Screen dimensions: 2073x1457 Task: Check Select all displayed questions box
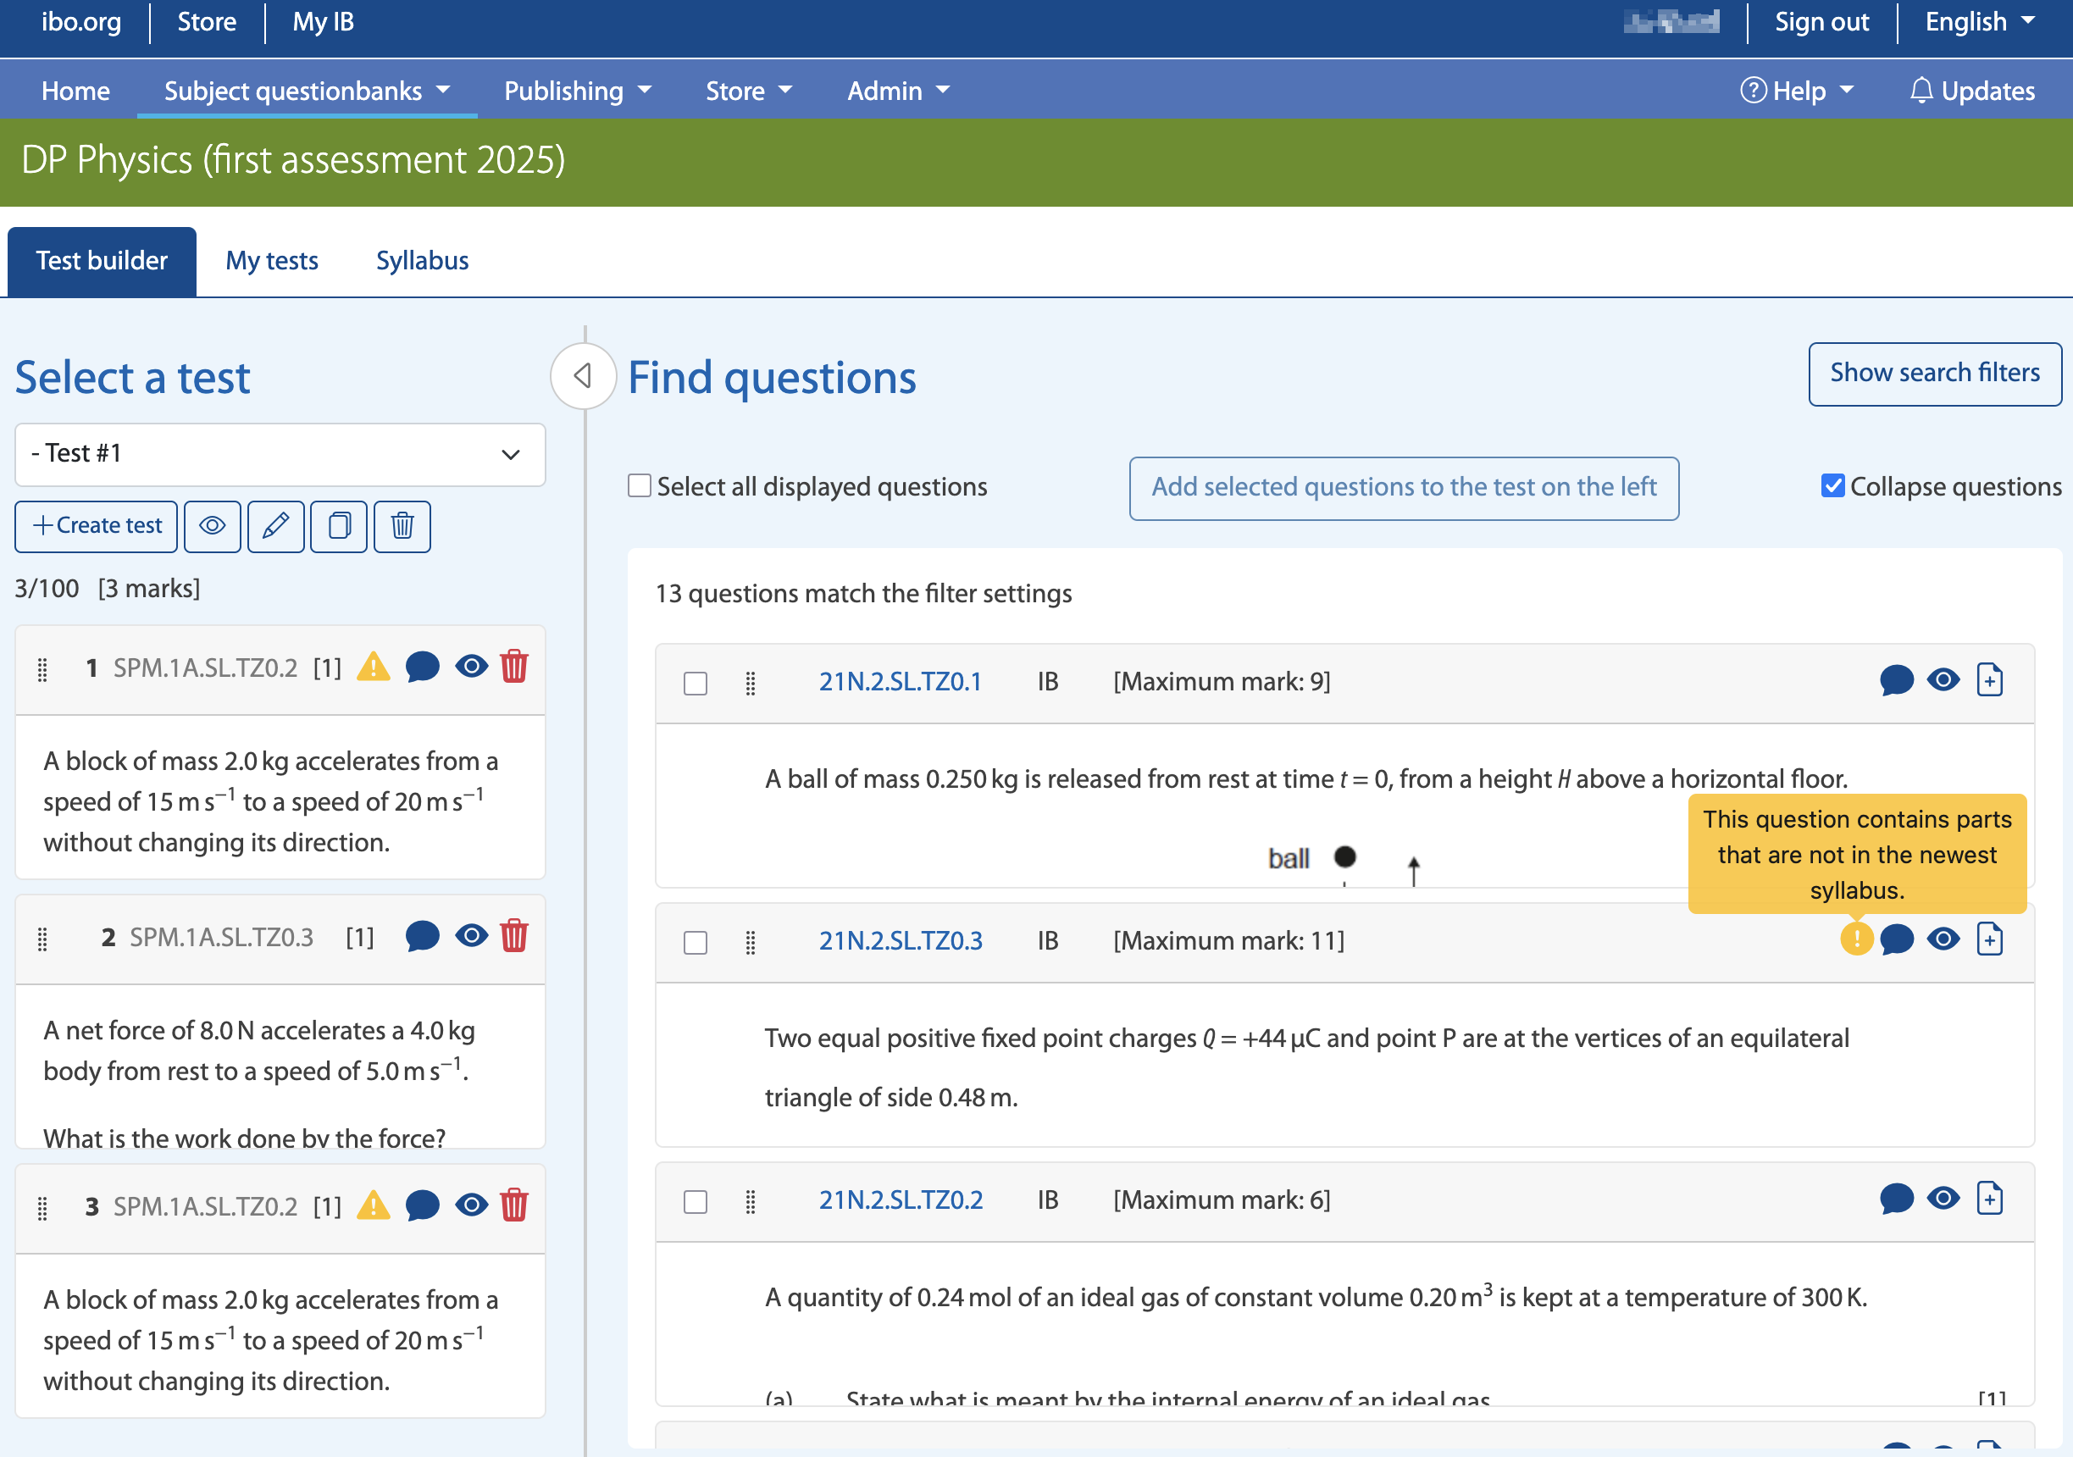pos(640,486)
